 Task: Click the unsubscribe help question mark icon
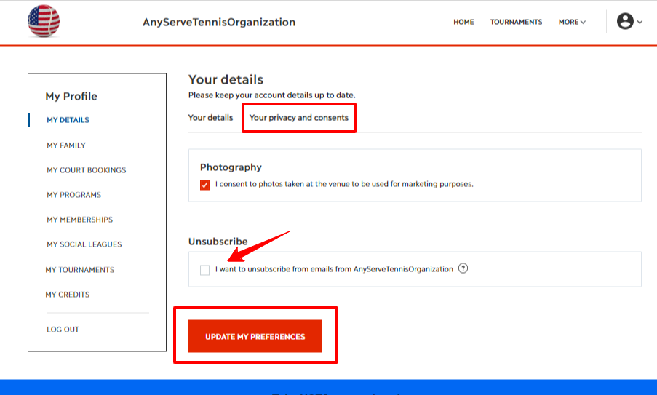pyautogui.click(x=463, y=268)
